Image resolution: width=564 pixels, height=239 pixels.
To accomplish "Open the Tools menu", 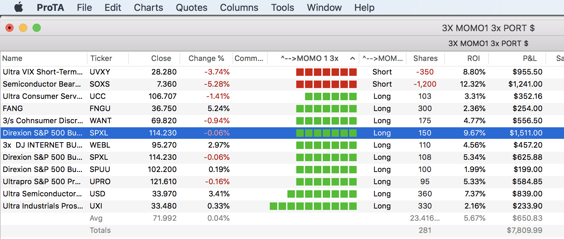I will pyautogui.click(x=282, y=7).
